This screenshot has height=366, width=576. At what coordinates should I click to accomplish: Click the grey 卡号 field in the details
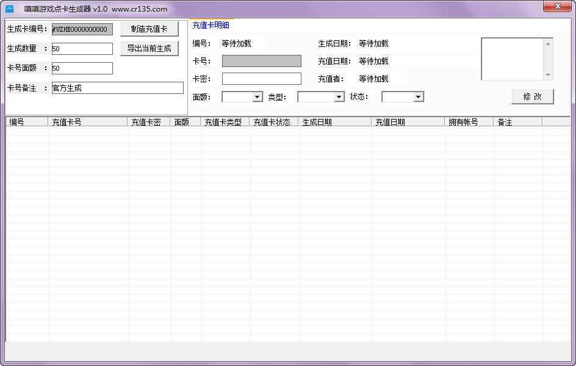click(262, 61)
